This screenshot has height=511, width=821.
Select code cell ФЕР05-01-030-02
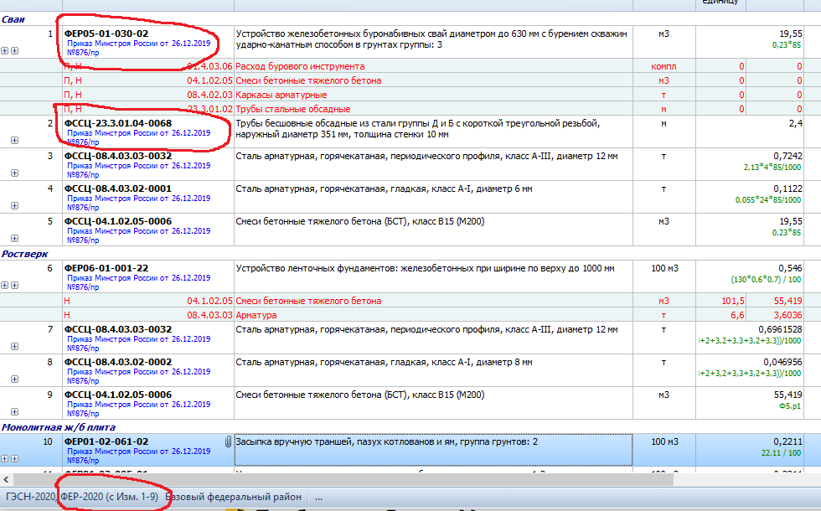tap(106, 34)
